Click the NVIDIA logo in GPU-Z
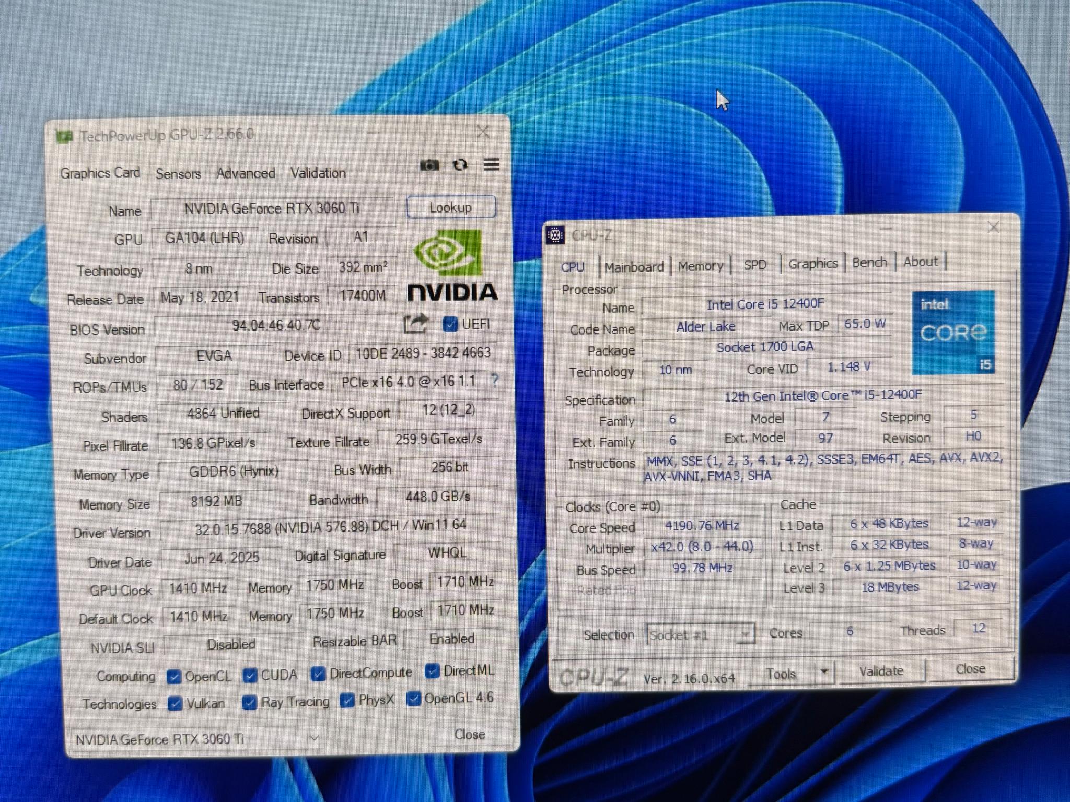Viewport: 1070px width, 802px height. click(x=452, y=266)
